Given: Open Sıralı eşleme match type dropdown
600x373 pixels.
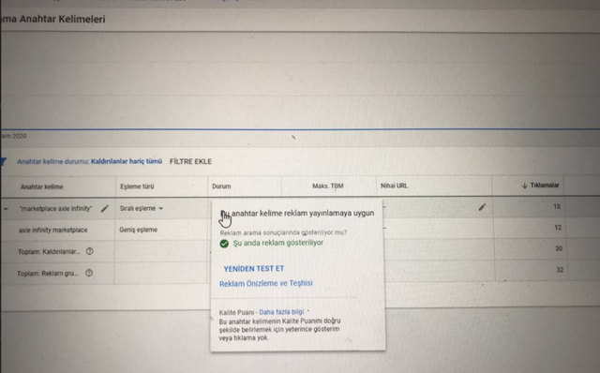Looking at the screenshot, I should pos(142,208).
